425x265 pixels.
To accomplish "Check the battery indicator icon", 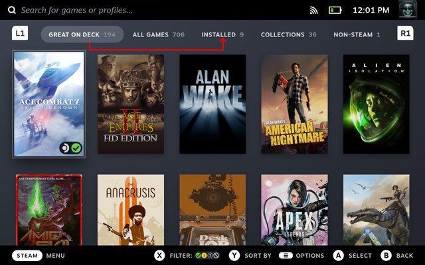I will [x=335, y=11].
